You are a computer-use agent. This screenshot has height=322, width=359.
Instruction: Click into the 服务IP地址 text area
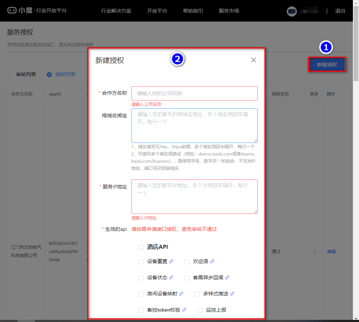point(194,197)
